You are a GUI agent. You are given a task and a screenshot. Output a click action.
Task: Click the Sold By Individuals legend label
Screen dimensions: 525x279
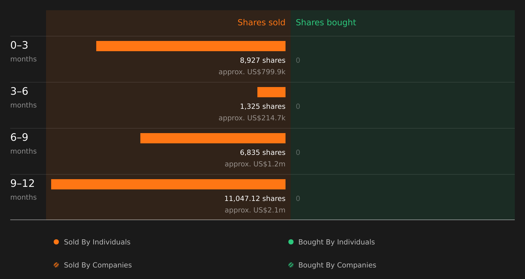tap(97, 242)
